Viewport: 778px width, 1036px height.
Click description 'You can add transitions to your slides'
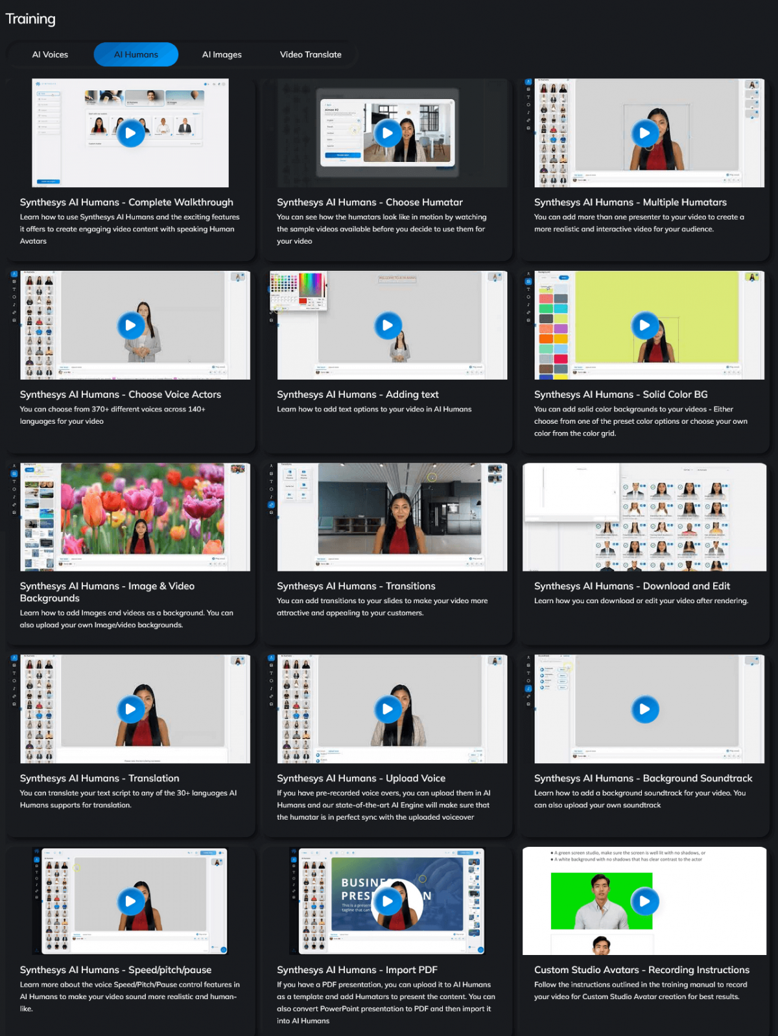(383, 607)
